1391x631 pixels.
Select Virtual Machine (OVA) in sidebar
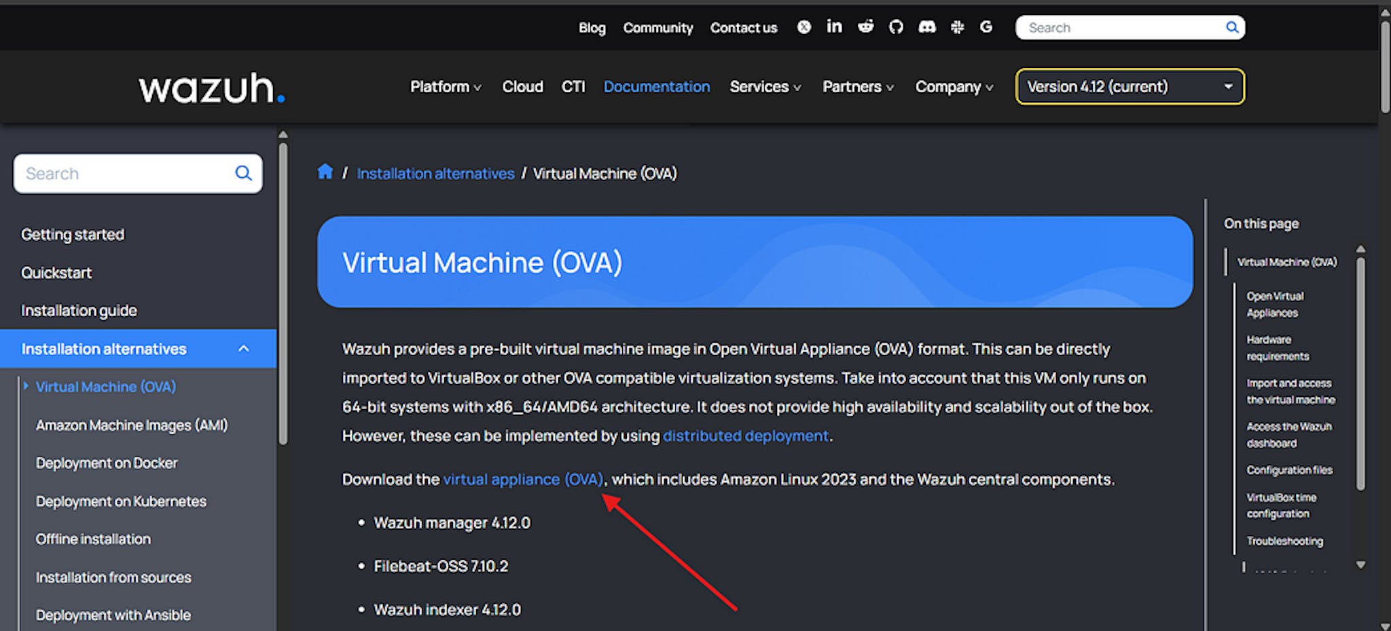pyautogui.click(x=106, y=387)
